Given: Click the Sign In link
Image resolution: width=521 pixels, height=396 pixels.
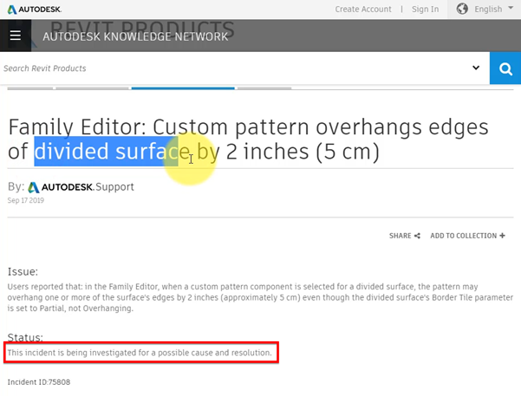Looking at the screenshot, I should [425, 10].
